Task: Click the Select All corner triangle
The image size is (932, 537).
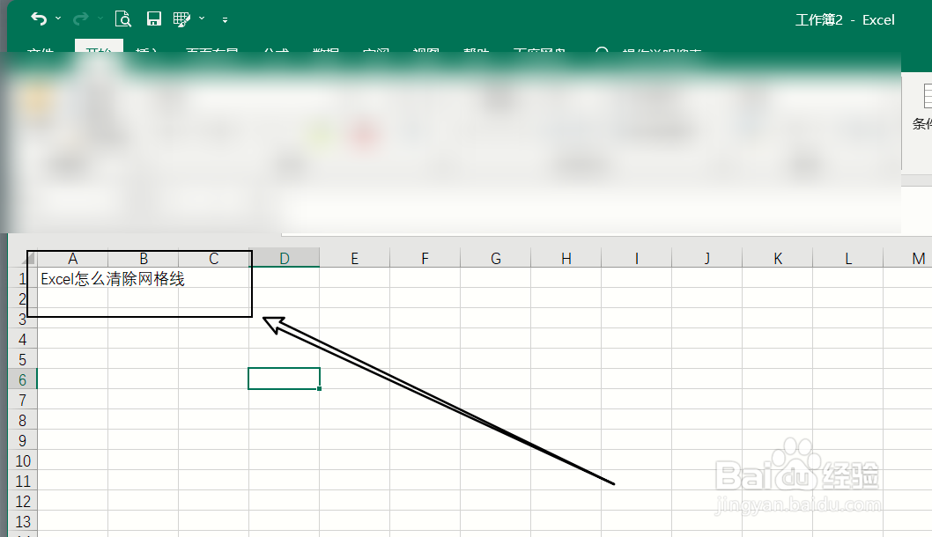Action: [x=28, y=258]
